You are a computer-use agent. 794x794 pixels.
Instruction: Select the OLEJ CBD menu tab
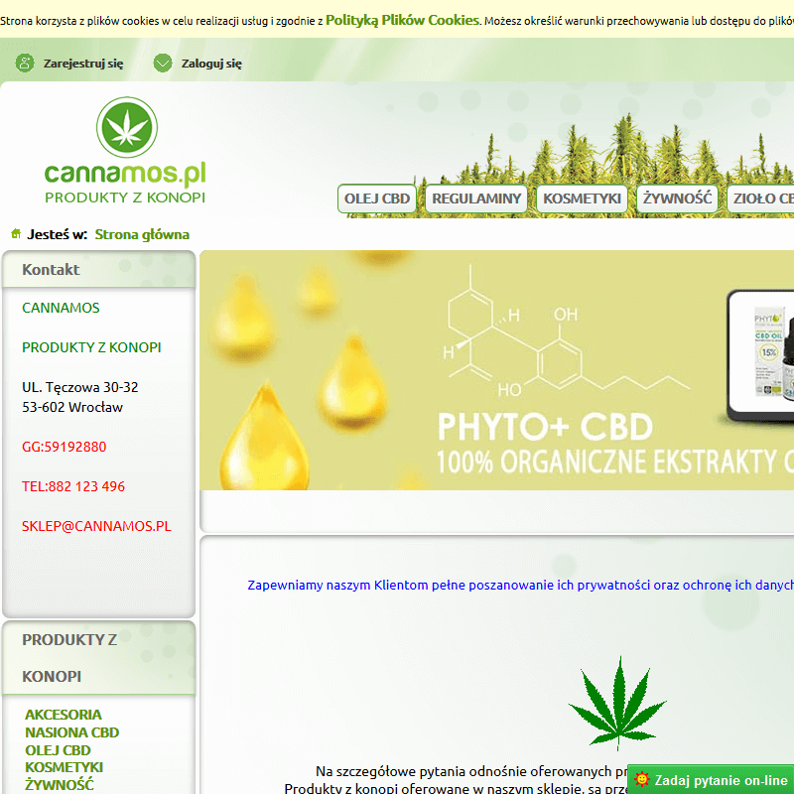tap(377, 198)
